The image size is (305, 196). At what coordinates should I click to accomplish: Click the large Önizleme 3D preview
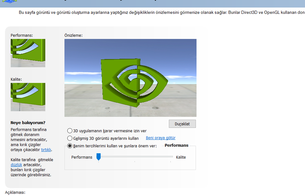point(130,78)
